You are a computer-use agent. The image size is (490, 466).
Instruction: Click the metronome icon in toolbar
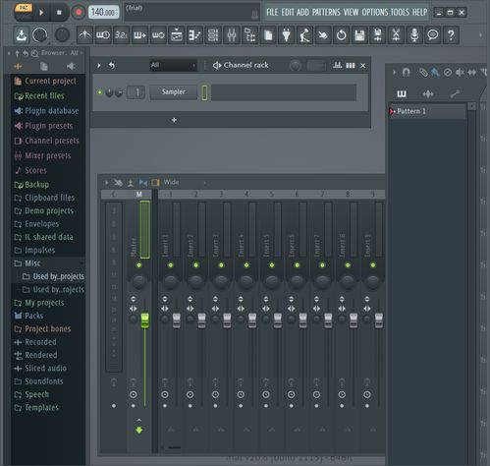(85, 35)
